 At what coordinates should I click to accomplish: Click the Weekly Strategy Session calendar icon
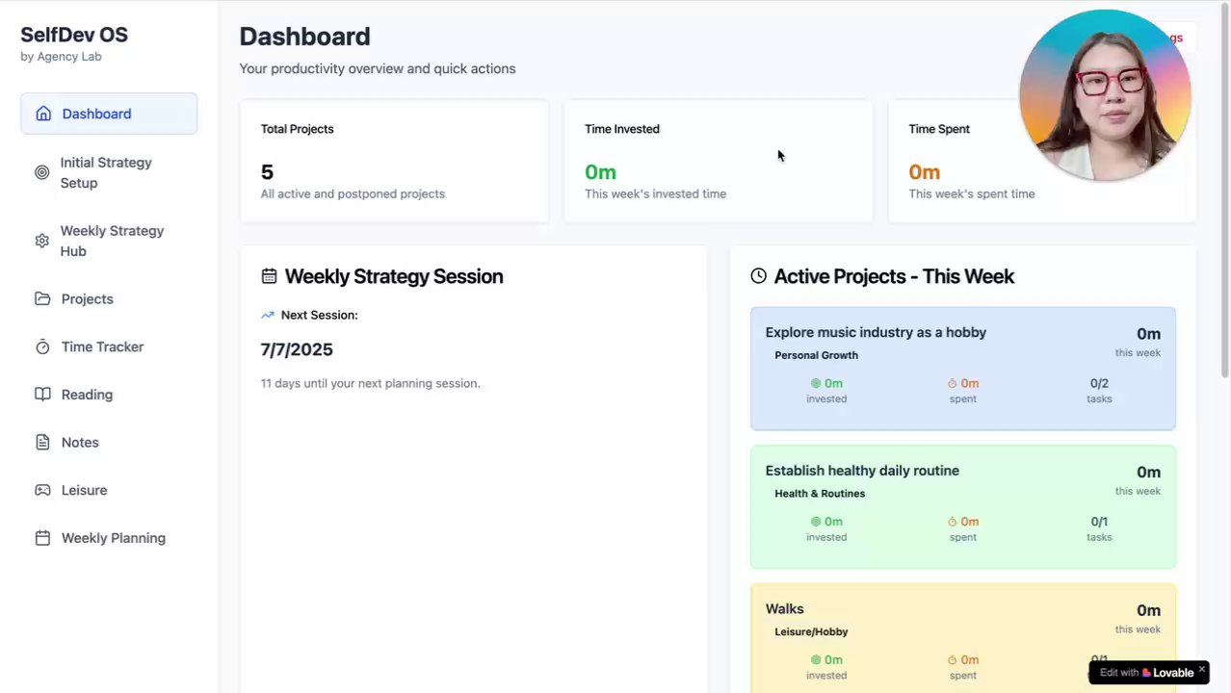point(269,276)
